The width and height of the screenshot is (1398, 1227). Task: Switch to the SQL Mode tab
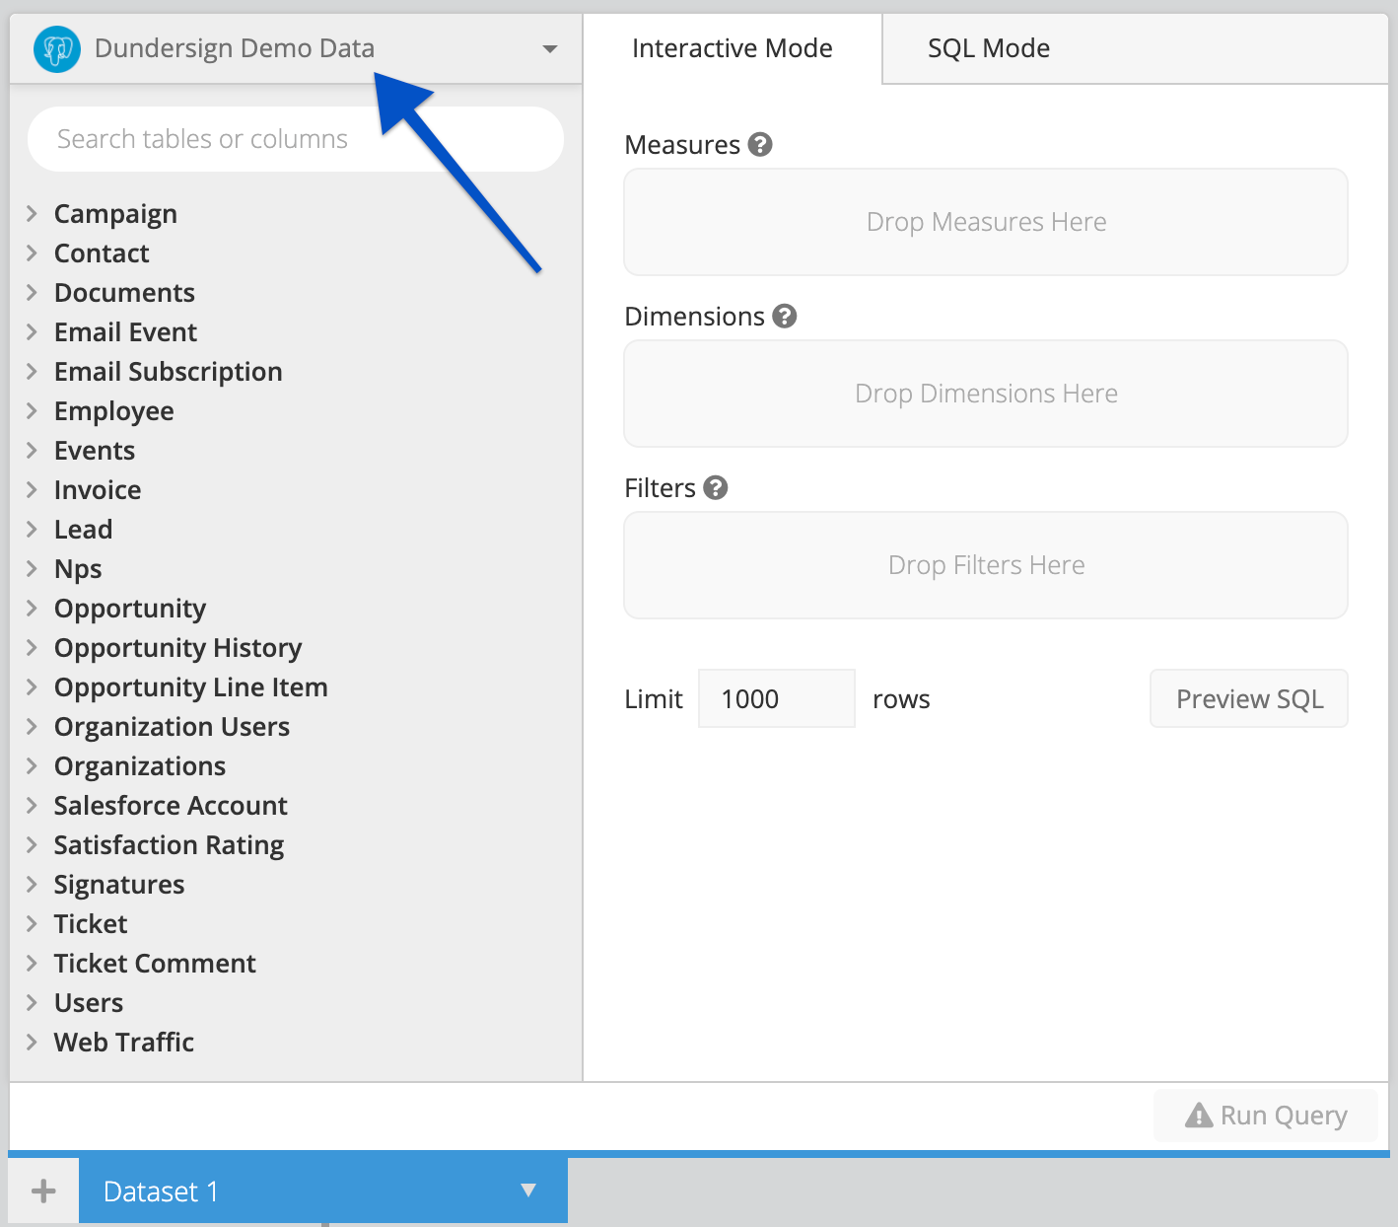(x=989, y=48)
